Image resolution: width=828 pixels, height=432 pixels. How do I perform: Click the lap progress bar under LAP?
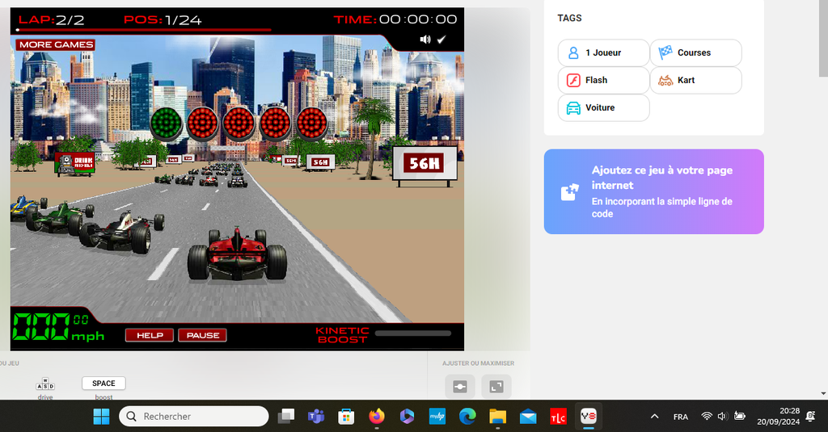[144, 30]
